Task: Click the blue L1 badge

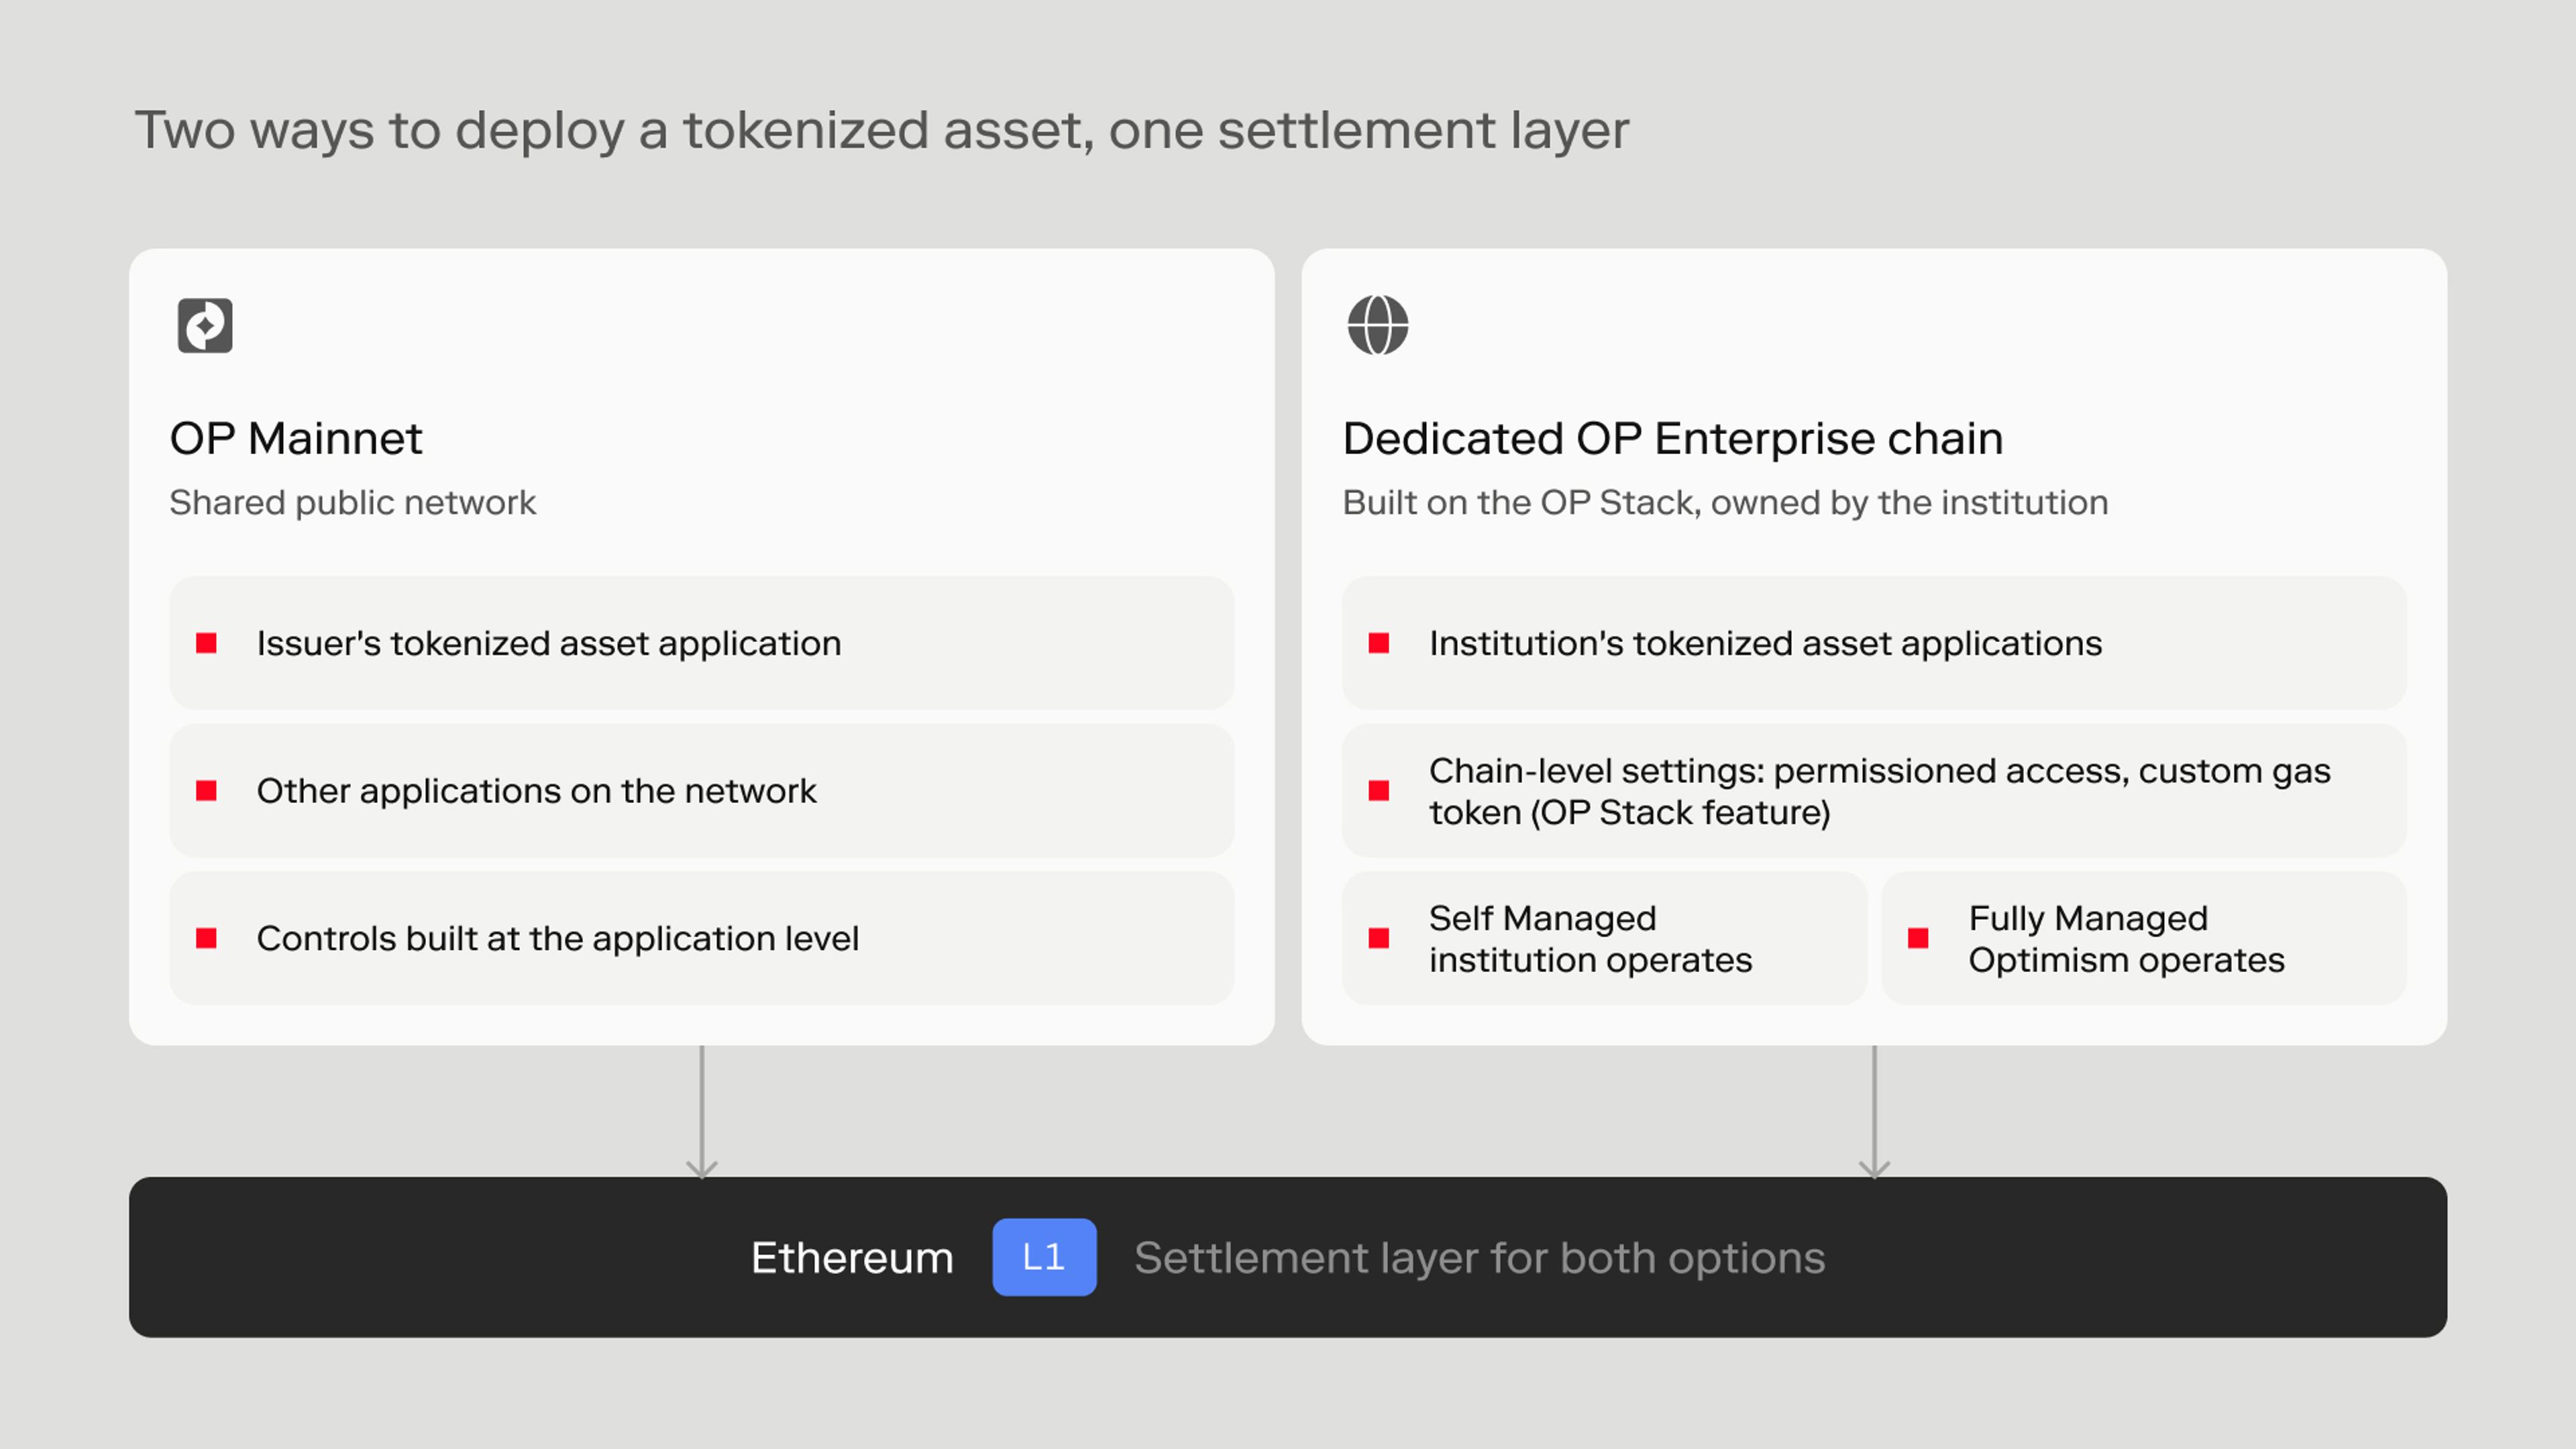Action: coord(1044,1257)
